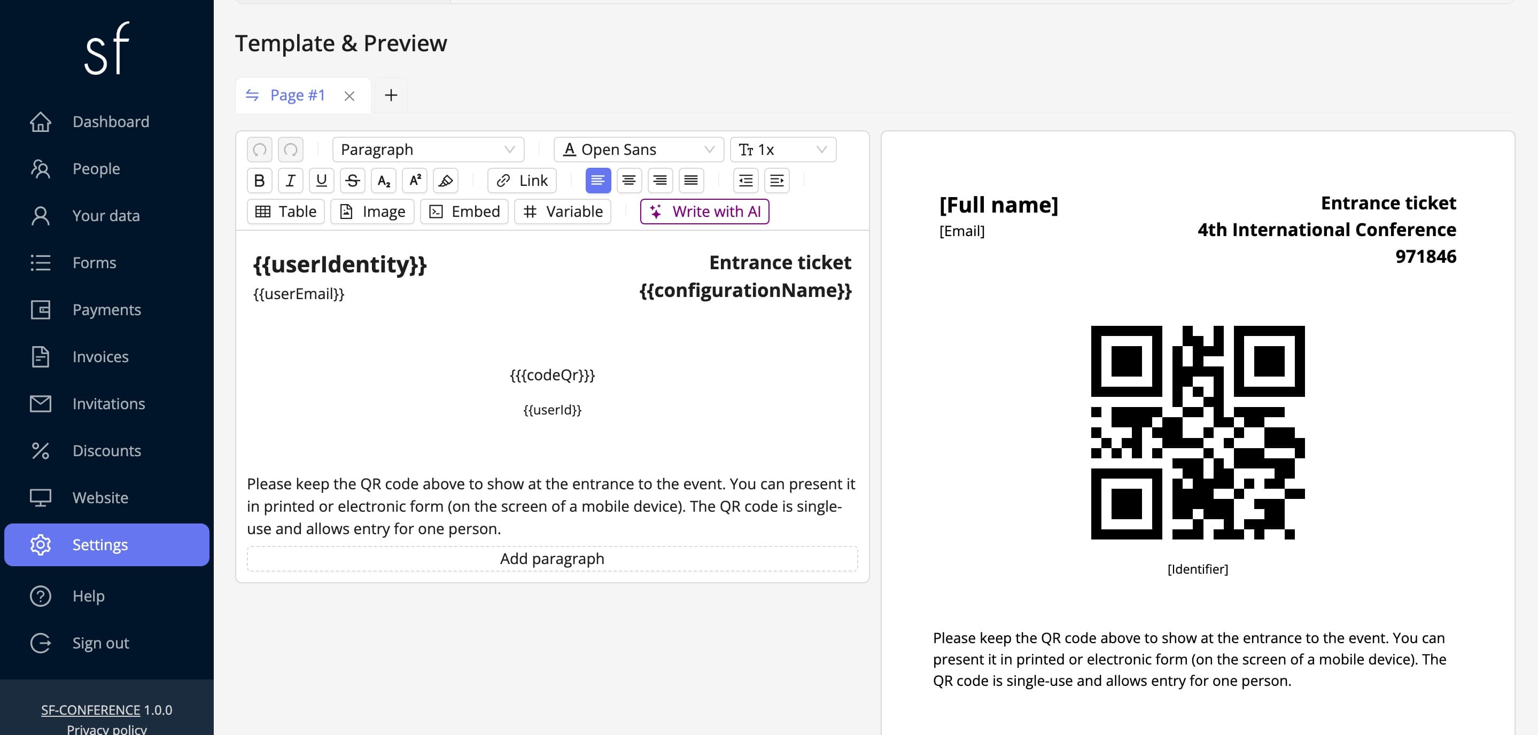Screen dimensions: 1538x735
Task: Insert a table
Action: tap(285, 211)
